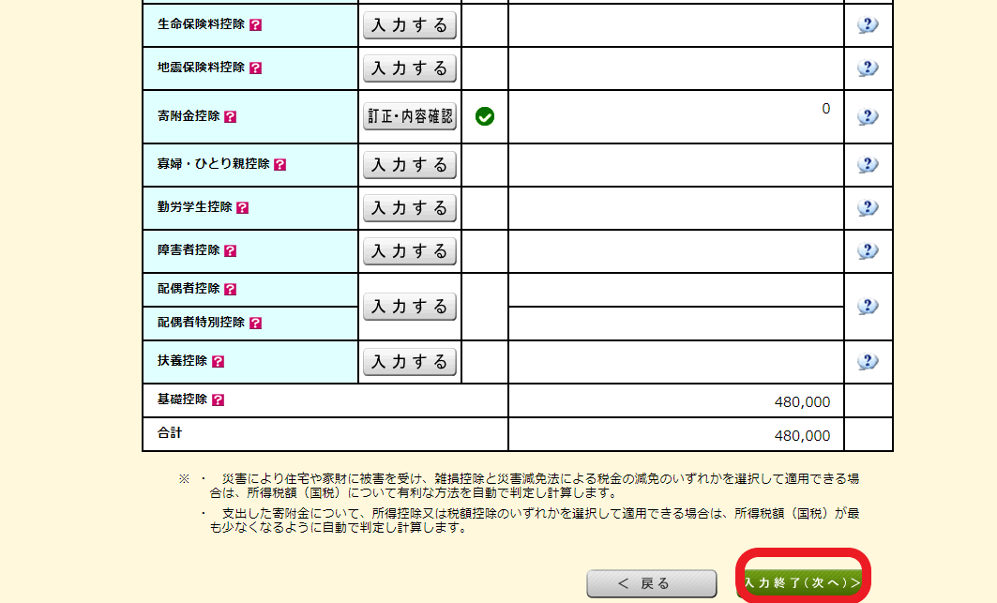Screen dimensions: 997x603
Task: Open help for 基礎控除 label
Action: [x=219, y=400]
